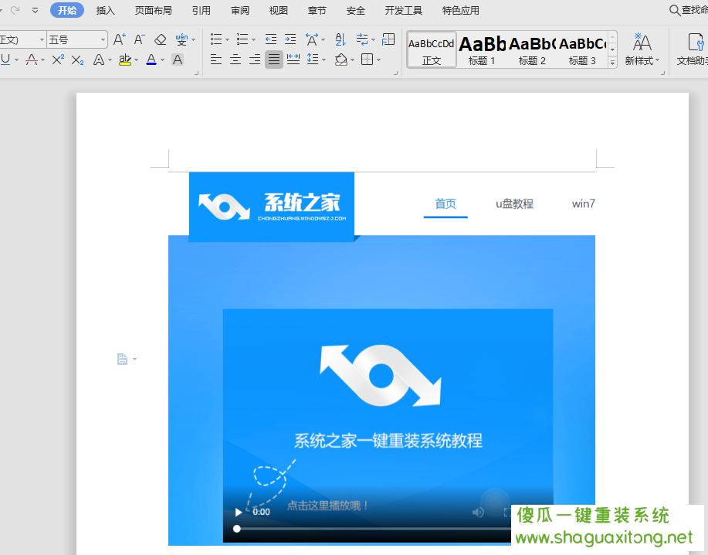The height and width of the screenshot is (555, 708).
Task: Apply the 标题 2 style
Action: pyautogui.click(x=532, y=49)
